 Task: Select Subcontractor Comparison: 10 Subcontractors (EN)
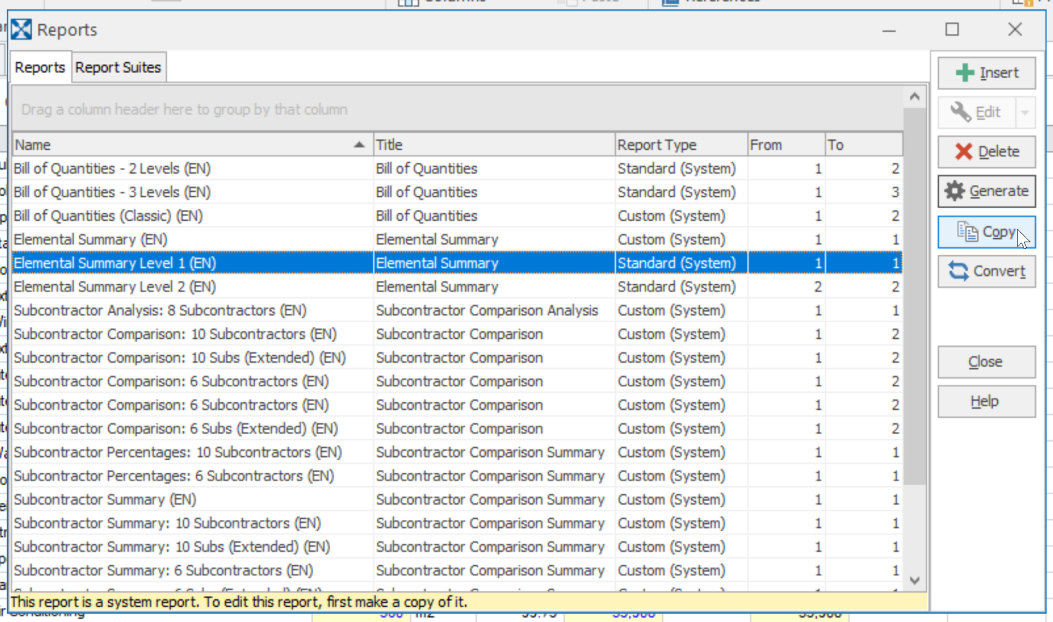coord(457,334)
